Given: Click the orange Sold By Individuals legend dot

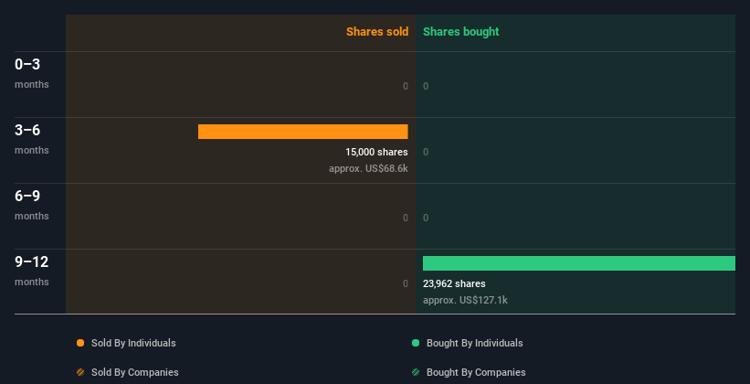Looking at the screenshot, I should point(80,343).
